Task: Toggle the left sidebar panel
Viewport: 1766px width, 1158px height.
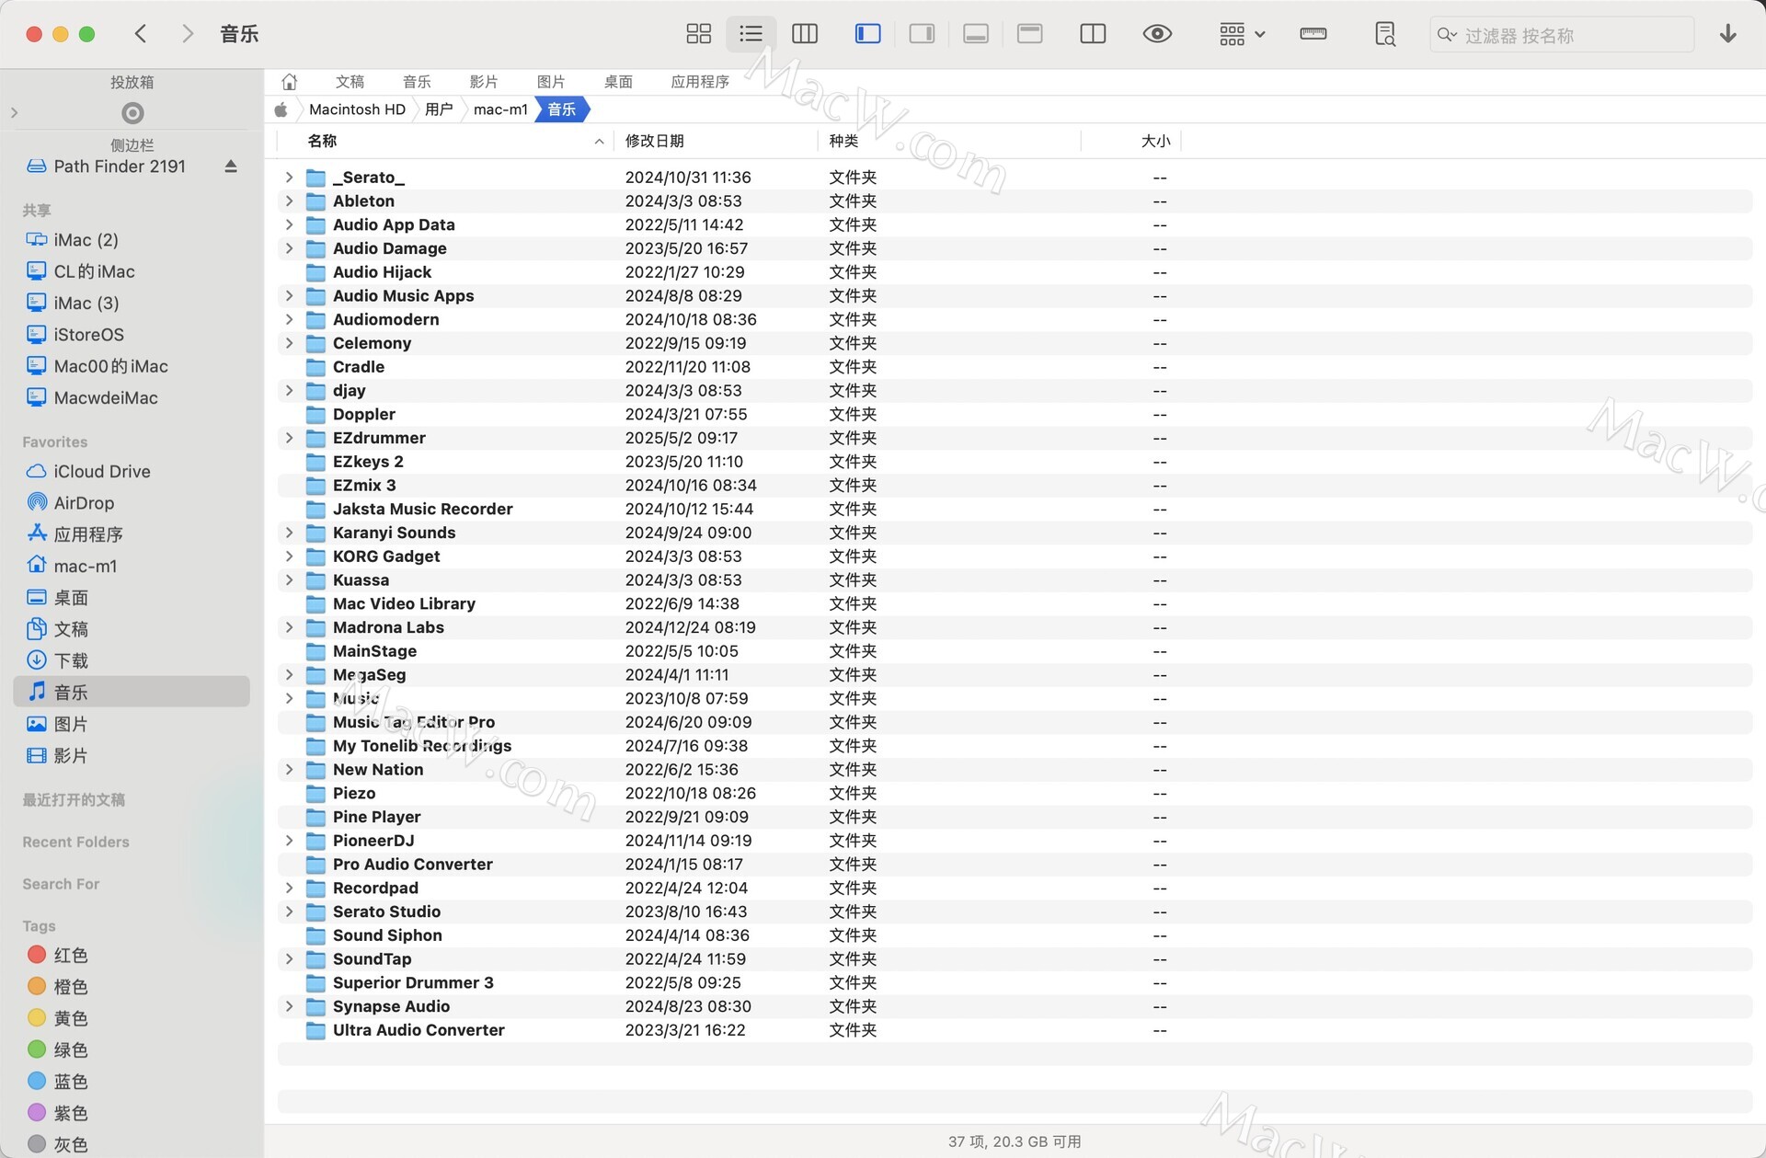Action: click(867, 34)
